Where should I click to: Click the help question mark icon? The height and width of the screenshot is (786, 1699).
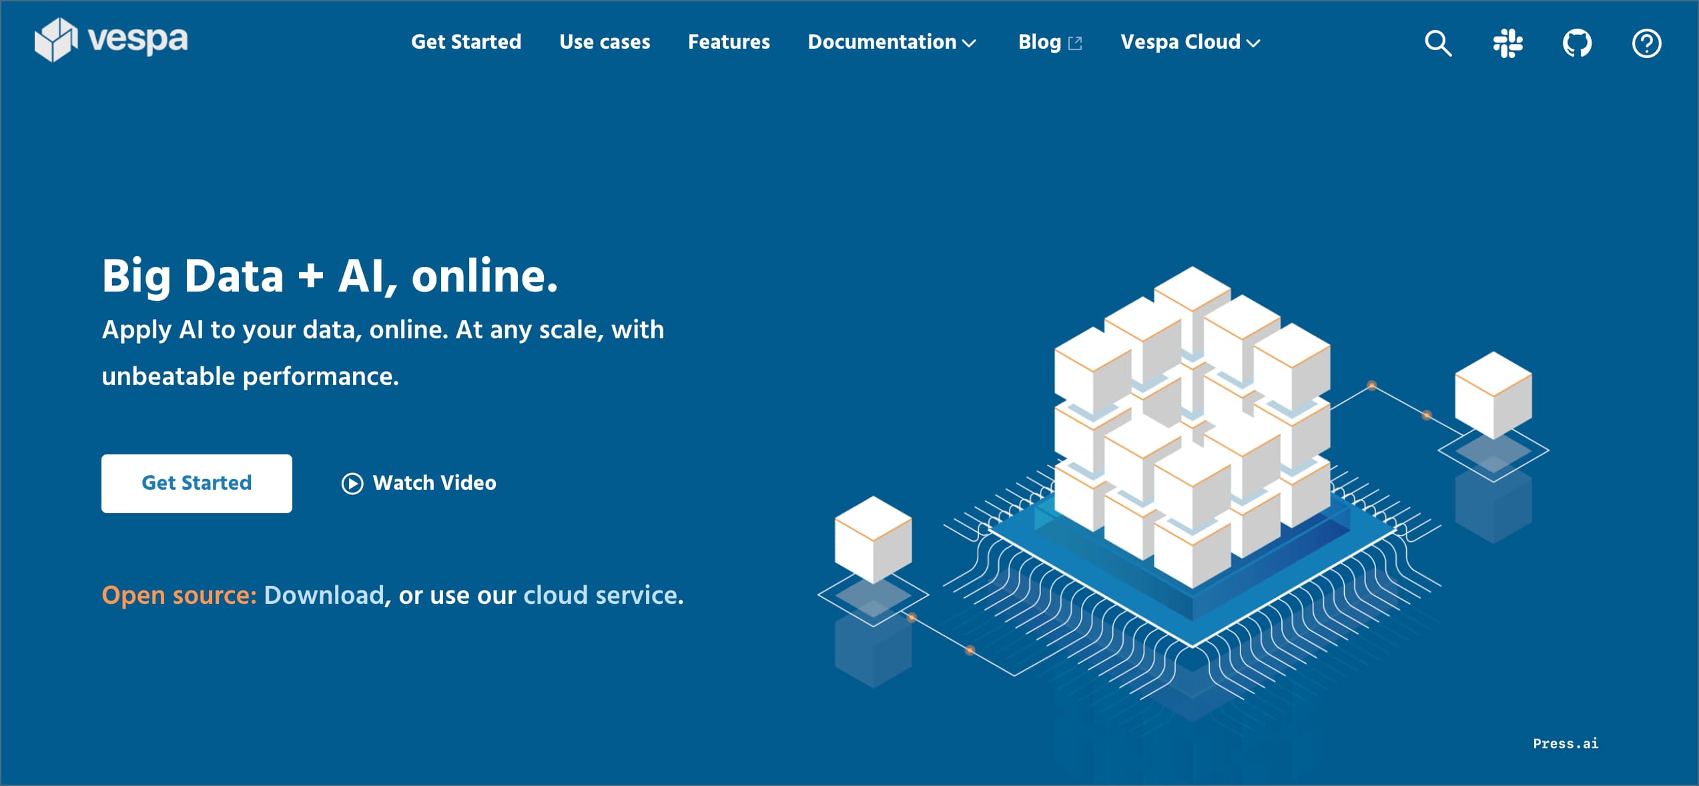[x=1646, y=43]
